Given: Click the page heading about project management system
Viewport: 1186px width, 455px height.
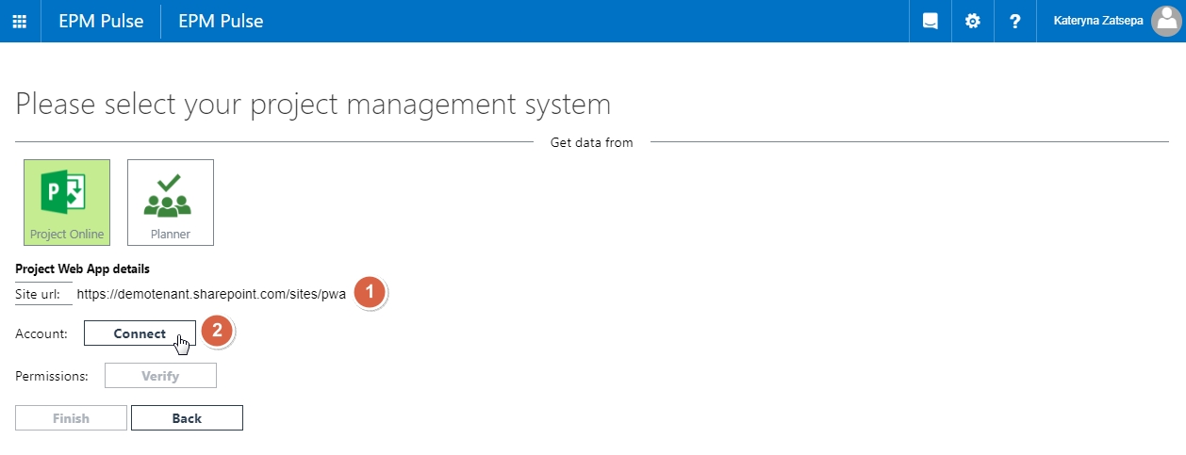Looking at the screenshot, I should [x=314, y=104].
